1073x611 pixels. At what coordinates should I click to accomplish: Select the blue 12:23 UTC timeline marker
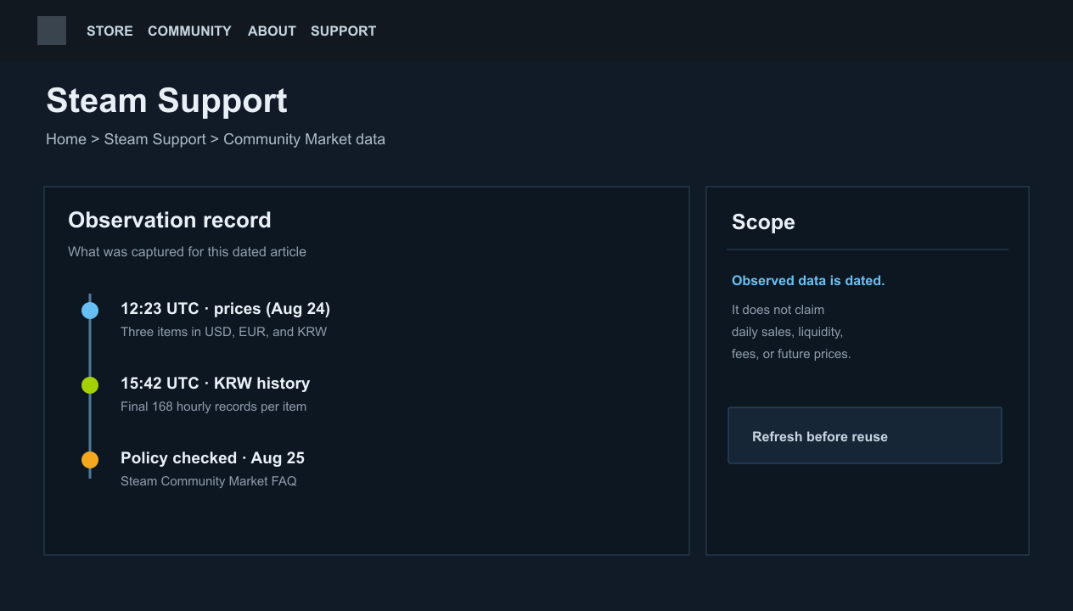90,311
